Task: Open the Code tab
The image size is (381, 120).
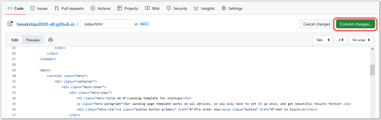Action: click(16, 8)
